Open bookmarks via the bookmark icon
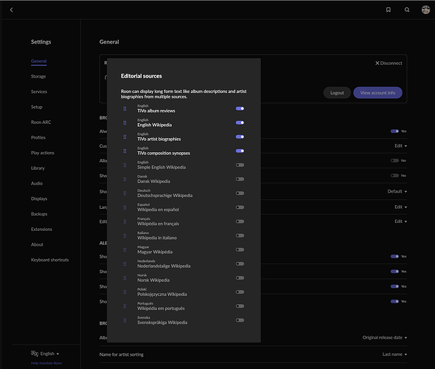This screenshot has width=435, height=369. tap(389, 10)
